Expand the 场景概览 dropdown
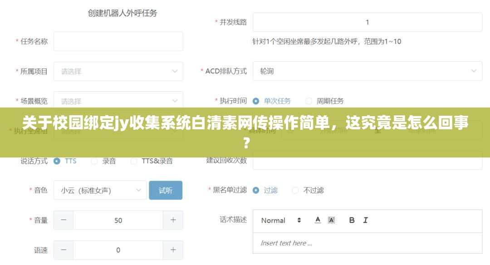This screenshot has height=265, width=490. point(117,101)
